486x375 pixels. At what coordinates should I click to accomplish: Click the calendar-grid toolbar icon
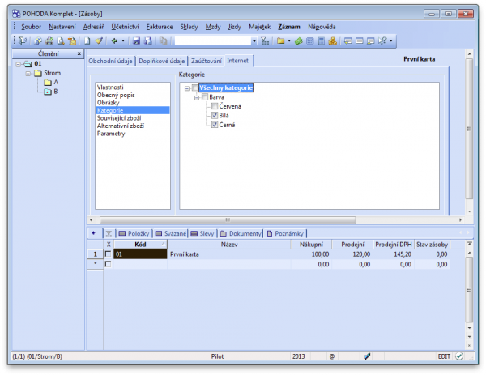310,40
